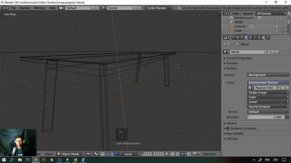291x163 pixels.
Task: Open the Single Image source dropdown
Action: [x=268, y=92]
